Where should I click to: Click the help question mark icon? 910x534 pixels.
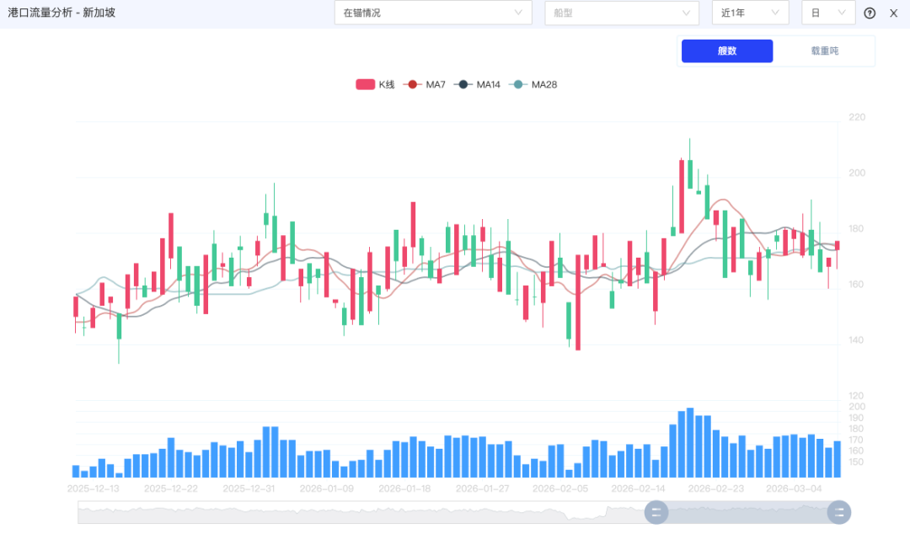tap(870, 13)
